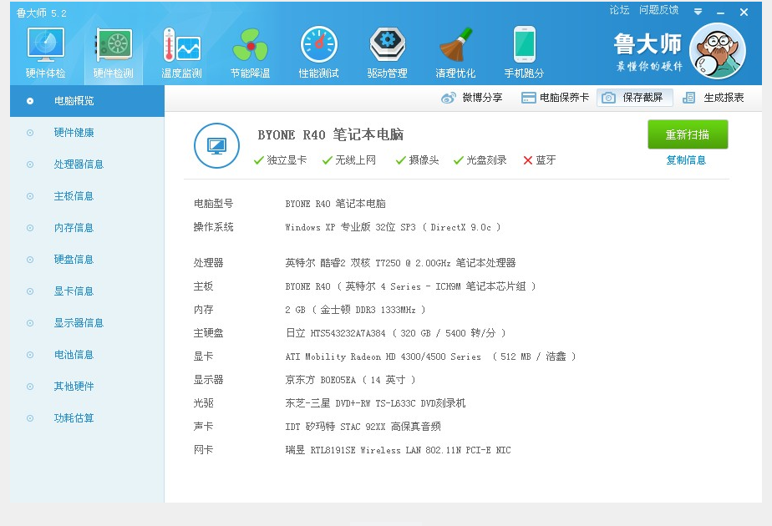Image resolution: width=772 pixels, height=526 pixels.
Task: Switch to 处理器信息 in the sidebar
Action: tap(79, 164)
